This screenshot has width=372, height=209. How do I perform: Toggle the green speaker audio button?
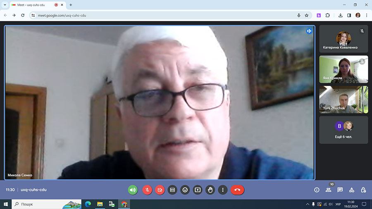click(x=133, y=190)
